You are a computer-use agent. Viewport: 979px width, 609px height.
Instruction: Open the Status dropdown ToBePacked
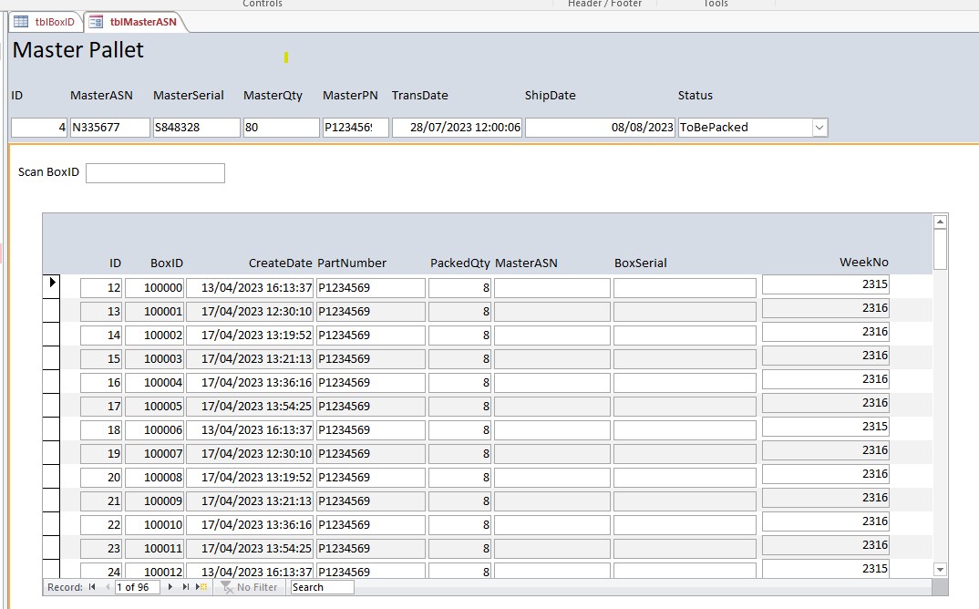[x=819, y=128]
